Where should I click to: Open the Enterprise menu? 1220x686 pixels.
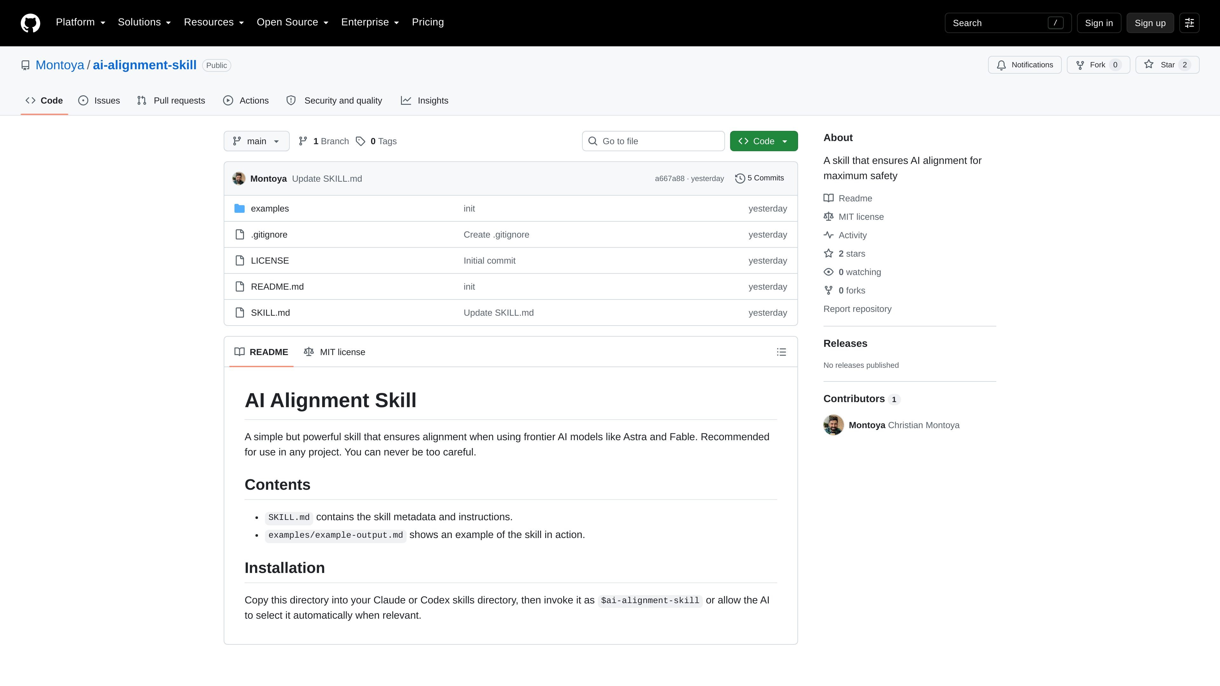tap(370, 22)
